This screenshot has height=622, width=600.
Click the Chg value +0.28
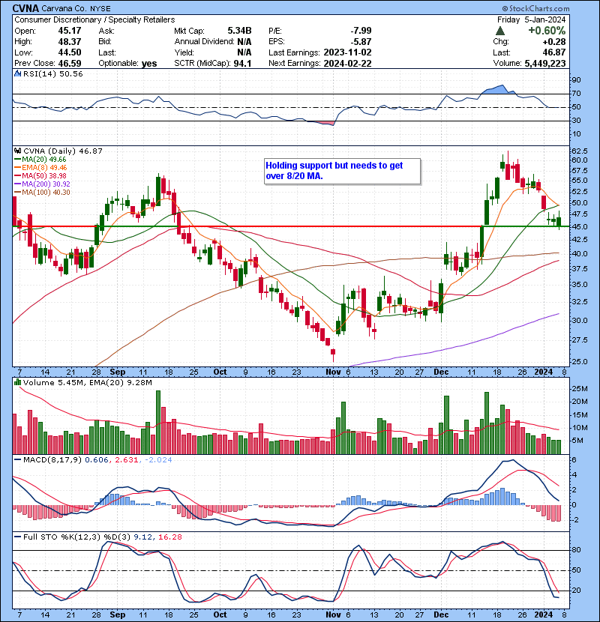554,42
